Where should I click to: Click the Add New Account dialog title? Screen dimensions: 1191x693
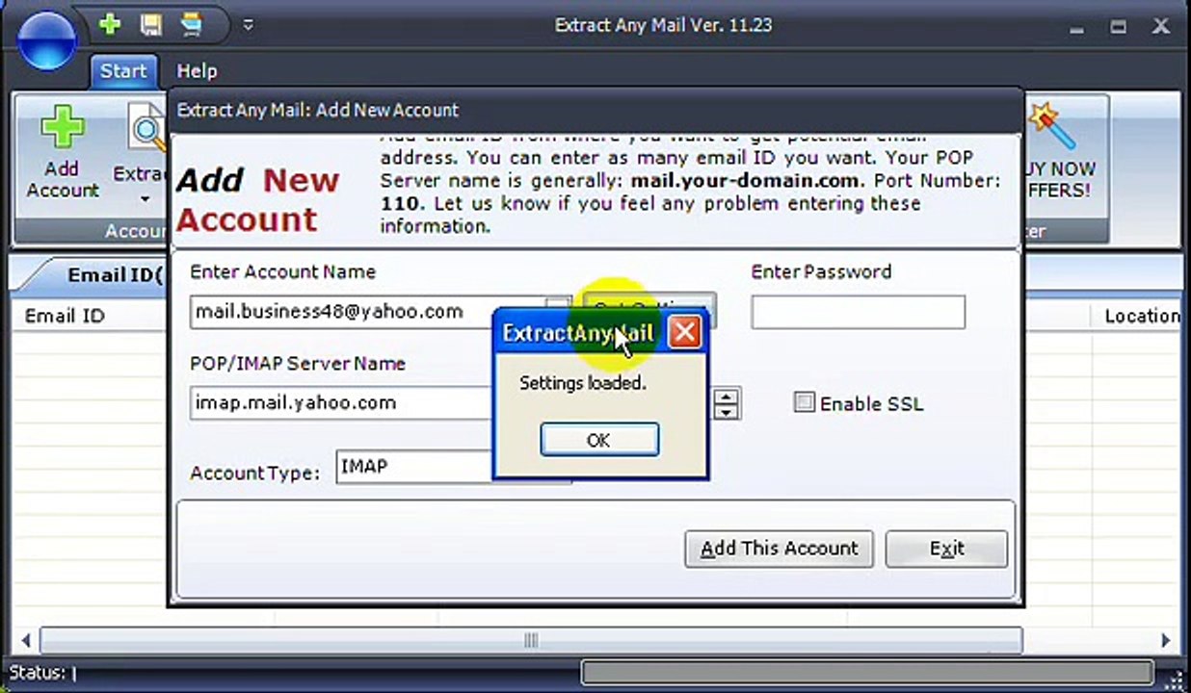(318, 110)
